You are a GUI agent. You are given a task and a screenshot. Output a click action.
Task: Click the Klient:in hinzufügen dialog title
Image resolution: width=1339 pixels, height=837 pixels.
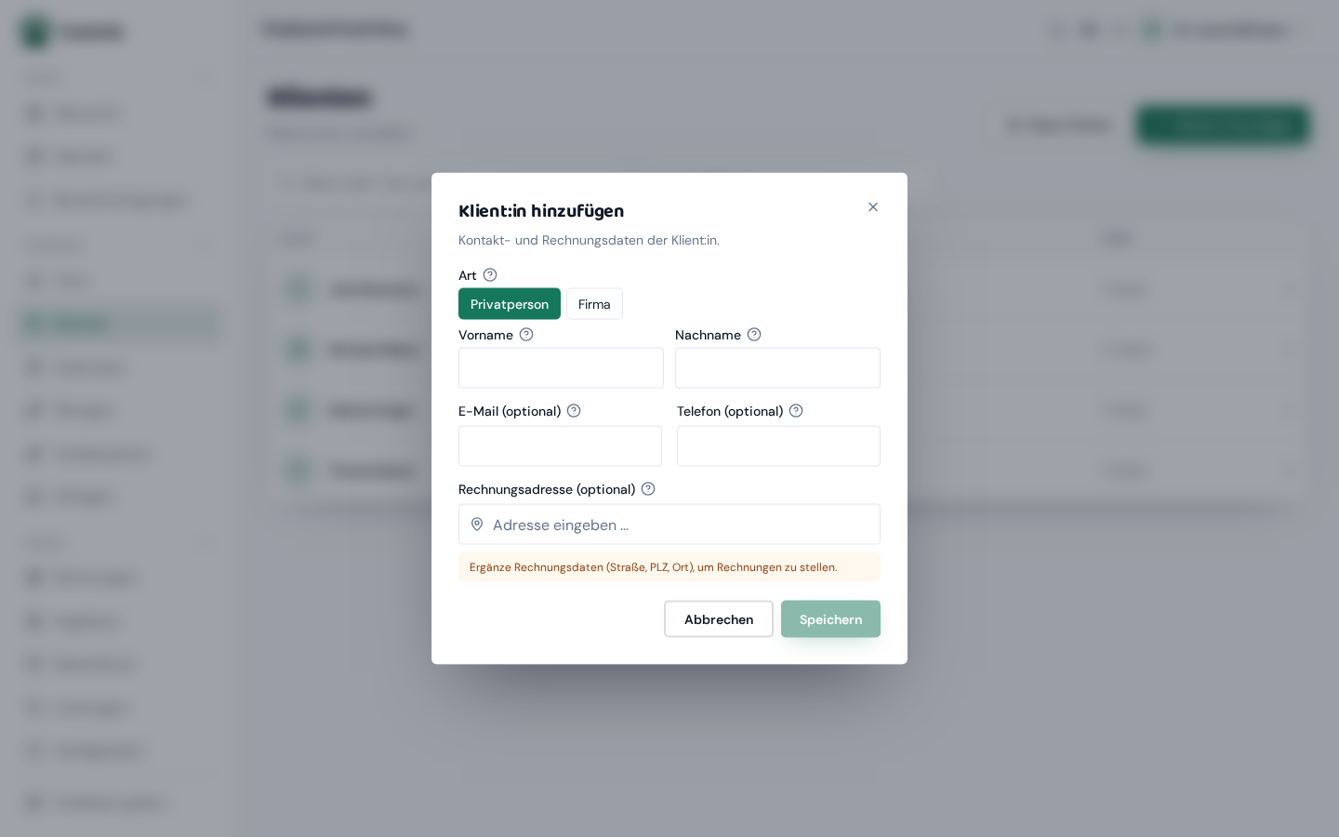click(x=541, y=211)
